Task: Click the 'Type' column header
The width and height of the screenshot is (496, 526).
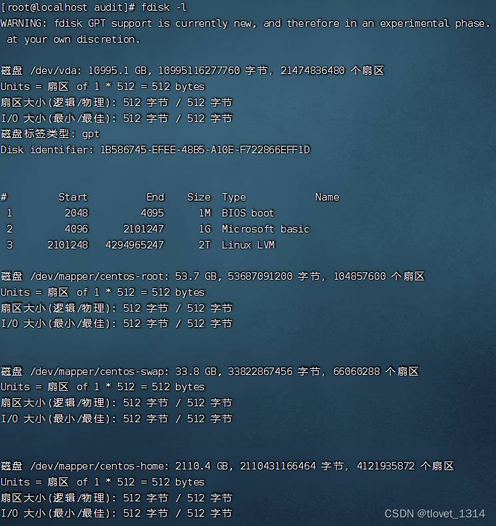Action: click(x=234, y=197)
